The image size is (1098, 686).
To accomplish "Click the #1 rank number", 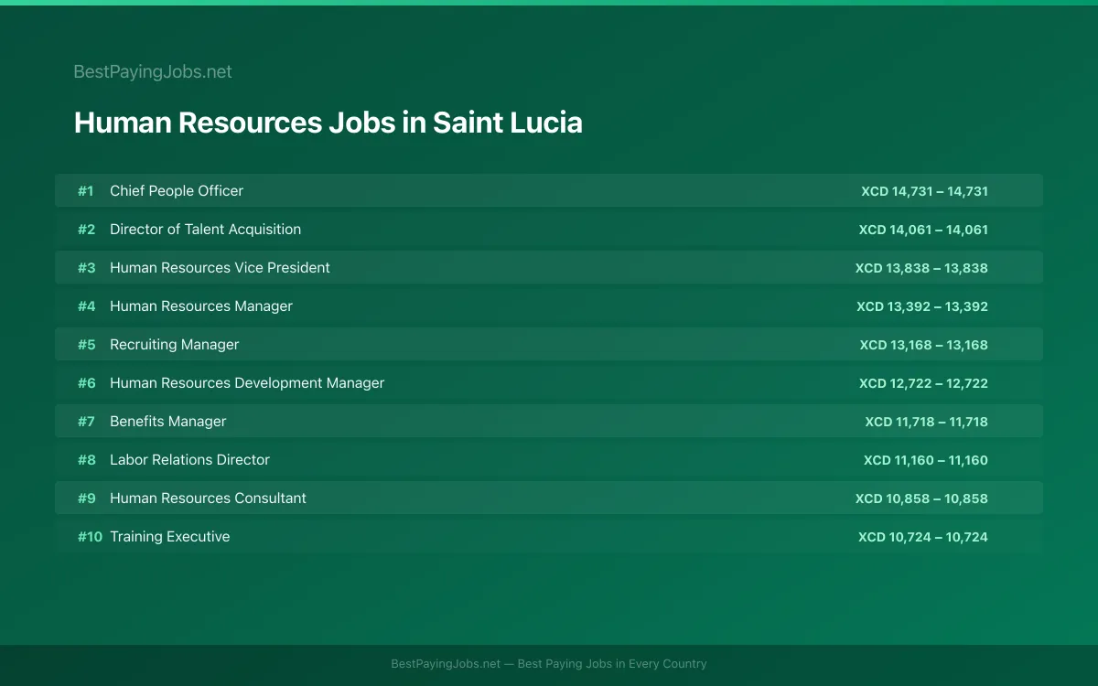I will coord(86,190).
